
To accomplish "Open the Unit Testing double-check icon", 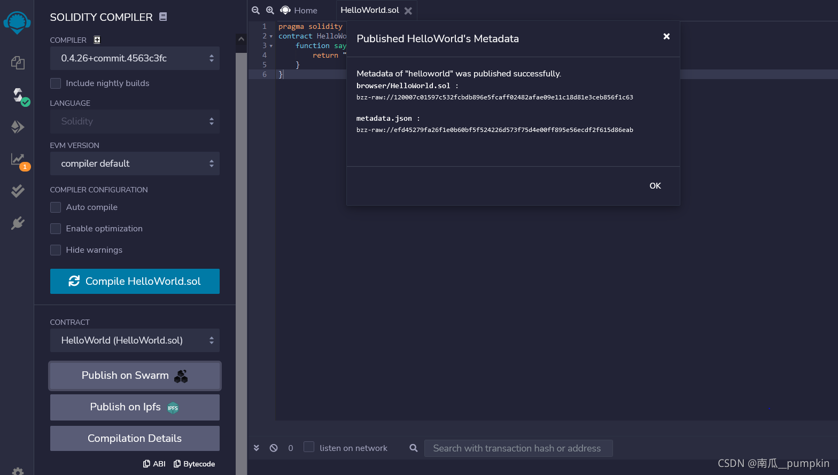I will [x=18, y=191].
